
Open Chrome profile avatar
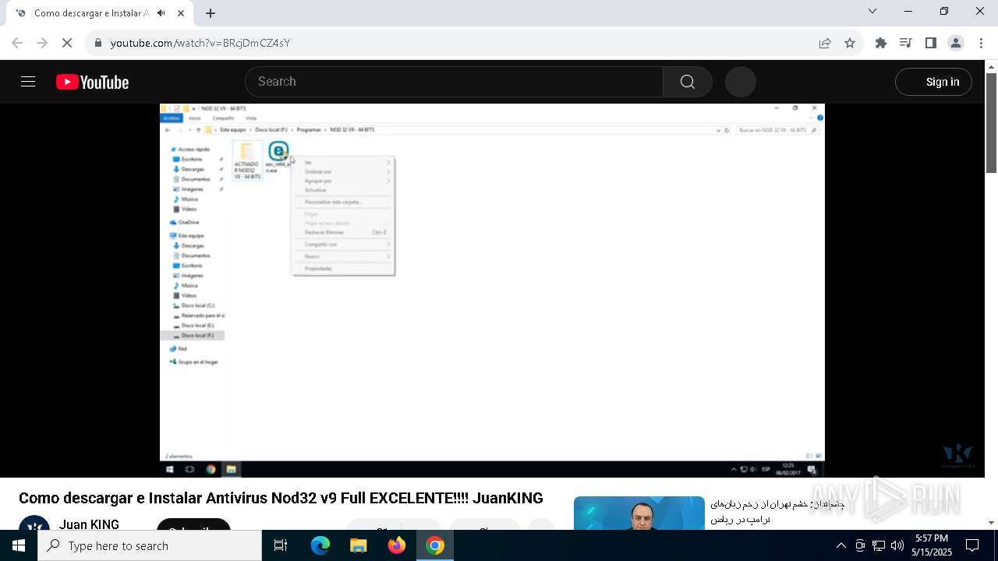(x=956, y=43)
